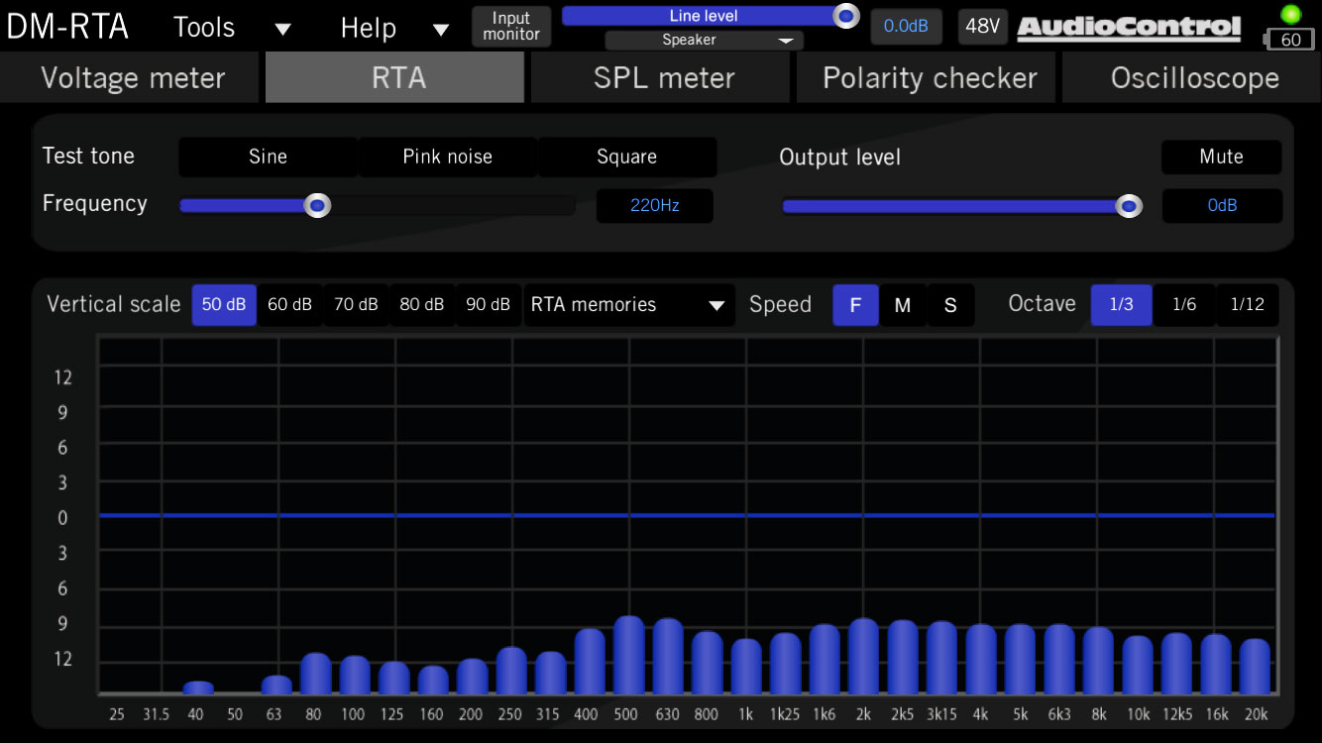Select the Pink noise test tone

click(x=447, y=157)
